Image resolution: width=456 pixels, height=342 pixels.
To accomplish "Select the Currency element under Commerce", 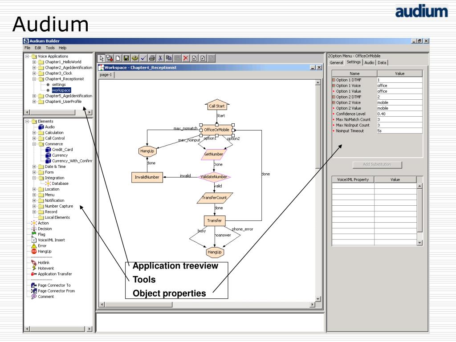I will tap(57, 155).
